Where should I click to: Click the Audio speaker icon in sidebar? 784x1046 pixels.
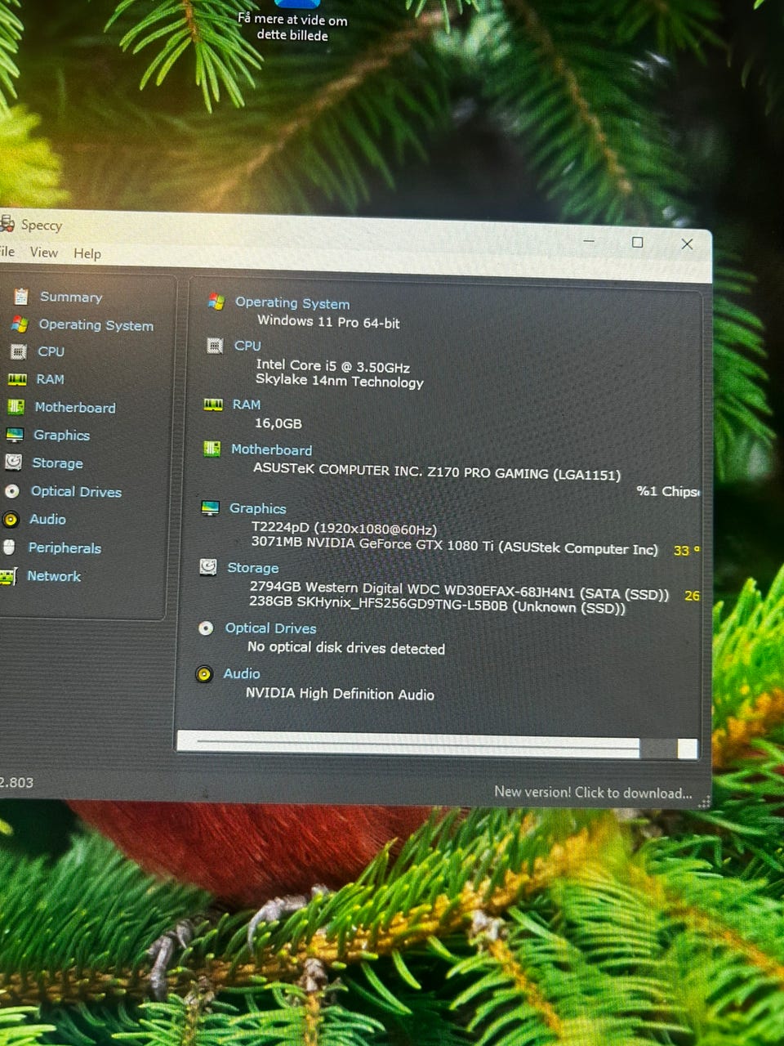(x=11, y=519)
